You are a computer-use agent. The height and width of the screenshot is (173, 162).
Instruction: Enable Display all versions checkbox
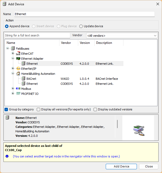coord(38,109)
